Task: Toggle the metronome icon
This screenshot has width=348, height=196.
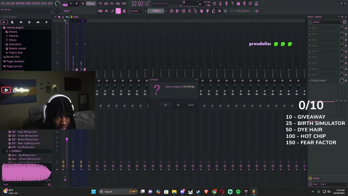Action: tap(100, 4)
